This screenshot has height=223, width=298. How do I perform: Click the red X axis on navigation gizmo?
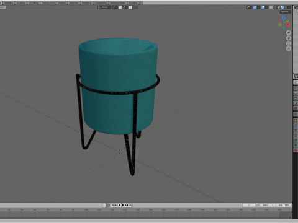point(288,24)
